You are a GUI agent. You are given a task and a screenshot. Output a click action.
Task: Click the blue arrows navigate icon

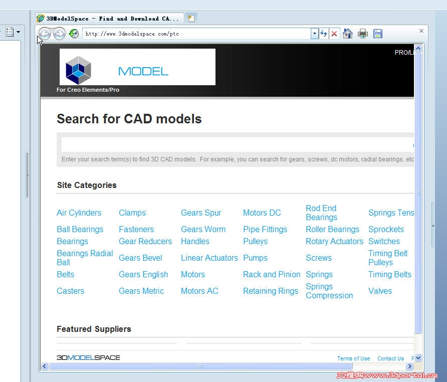(324, 34)
